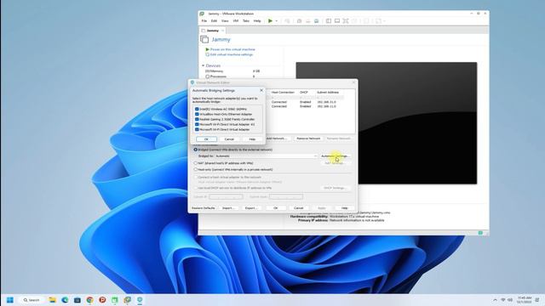Click the Unity mode toolbar icon
This screenshot has width=545, height=306.
(354, 20)
